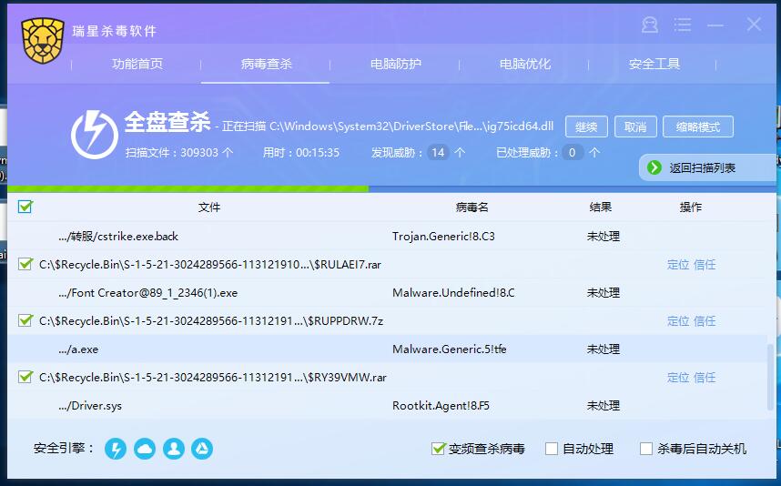Open 电脑防护 tab
The width and height of the screenshot is (781, 486).
pos(395,64)
